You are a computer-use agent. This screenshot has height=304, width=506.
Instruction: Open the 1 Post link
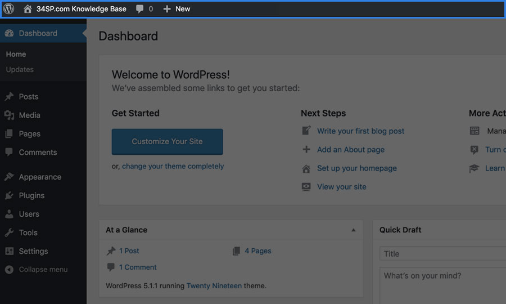129,251
